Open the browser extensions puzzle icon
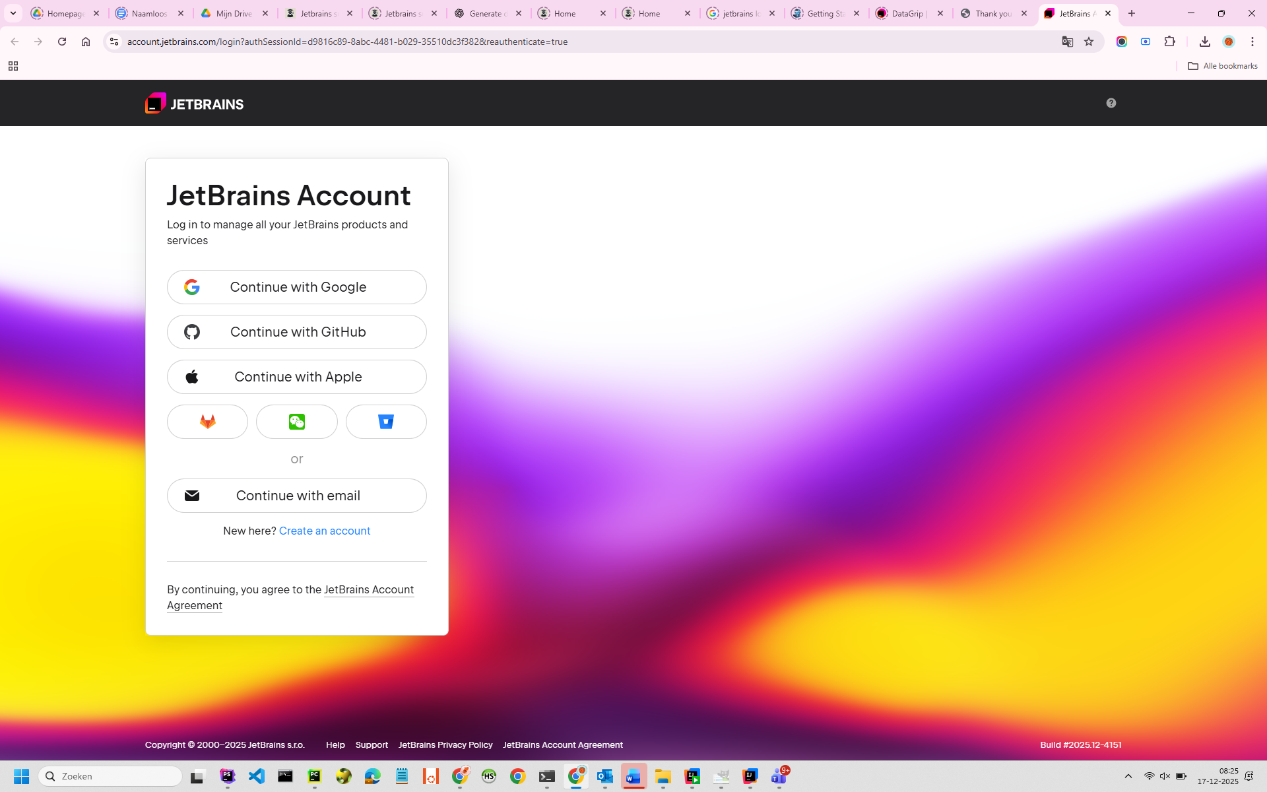1267x792 pixels. (x=1170, y=42)
